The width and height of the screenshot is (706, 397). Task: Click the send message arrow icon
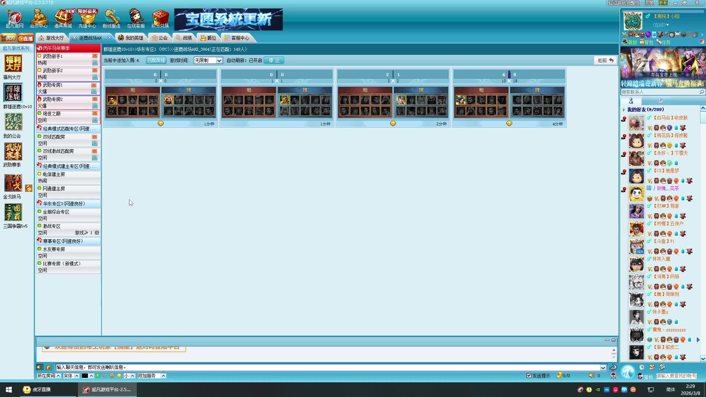click(613, 367)
